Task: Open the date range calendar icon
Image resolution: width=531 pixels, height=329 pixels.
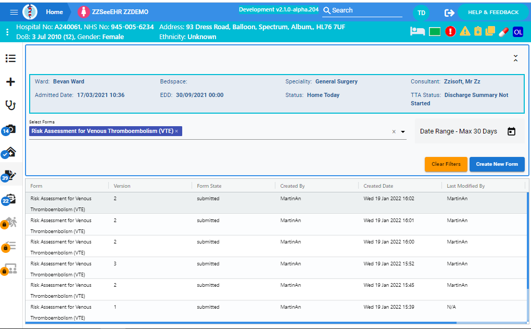Action: 511,131
